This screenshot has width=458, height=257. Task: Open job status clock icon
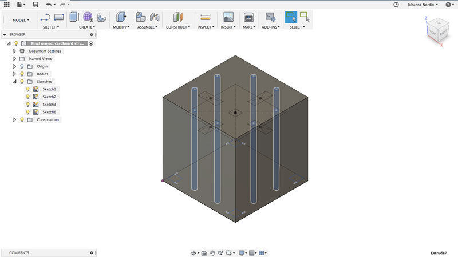coord(396,5)
